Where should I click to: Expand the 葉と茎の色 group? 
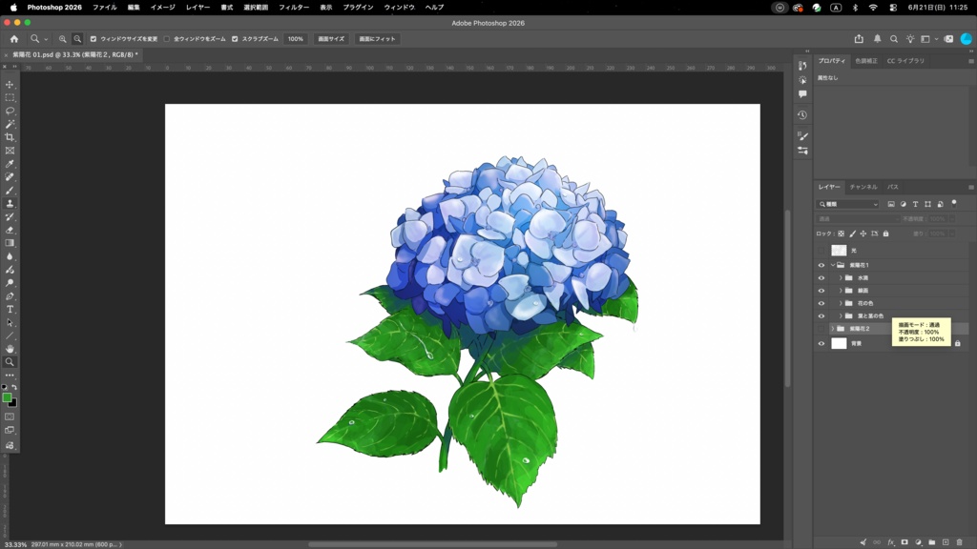coord(841,315)
